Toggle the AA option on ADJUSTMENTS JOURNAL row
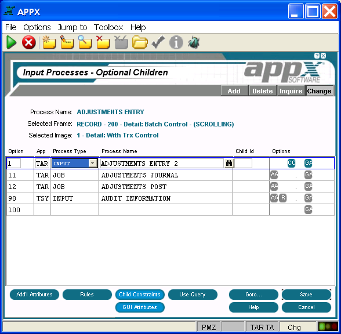The image size is (341, 334). (x=274, y=175)
